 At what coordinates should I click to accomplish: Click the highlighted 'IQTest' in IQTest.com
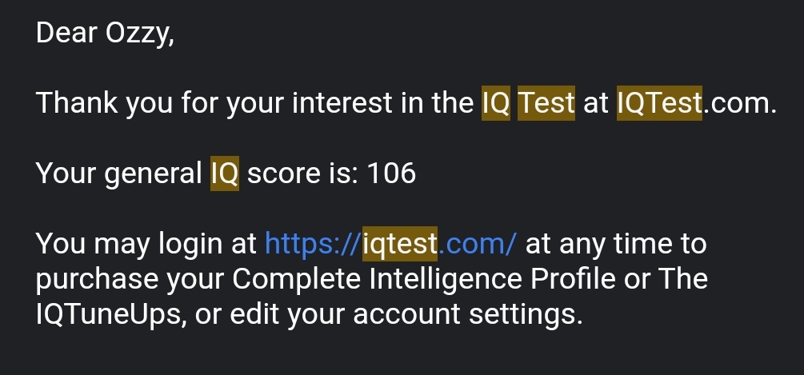pyautogui.click(x=659, y=103)
